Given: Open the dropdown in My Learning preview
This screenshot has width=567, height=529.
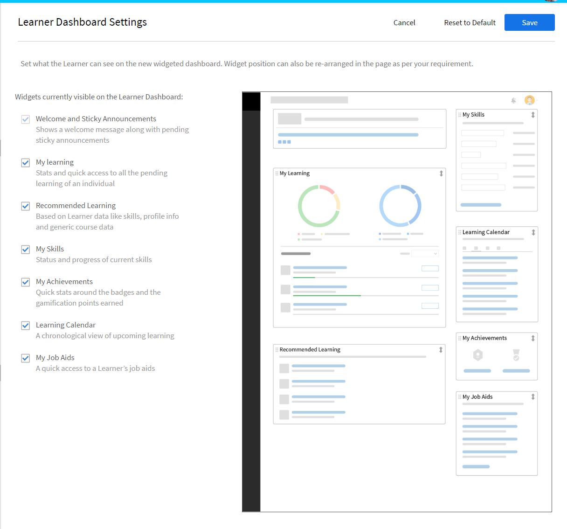Looking at the screenshot, I should [x=425, y=254].
